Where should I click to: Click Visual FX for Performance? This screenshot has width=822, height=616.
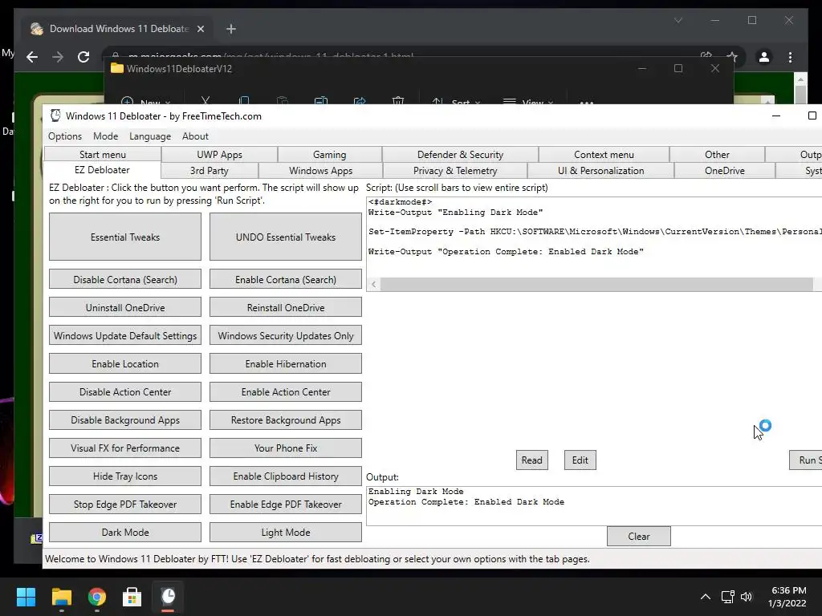[124, 448]
